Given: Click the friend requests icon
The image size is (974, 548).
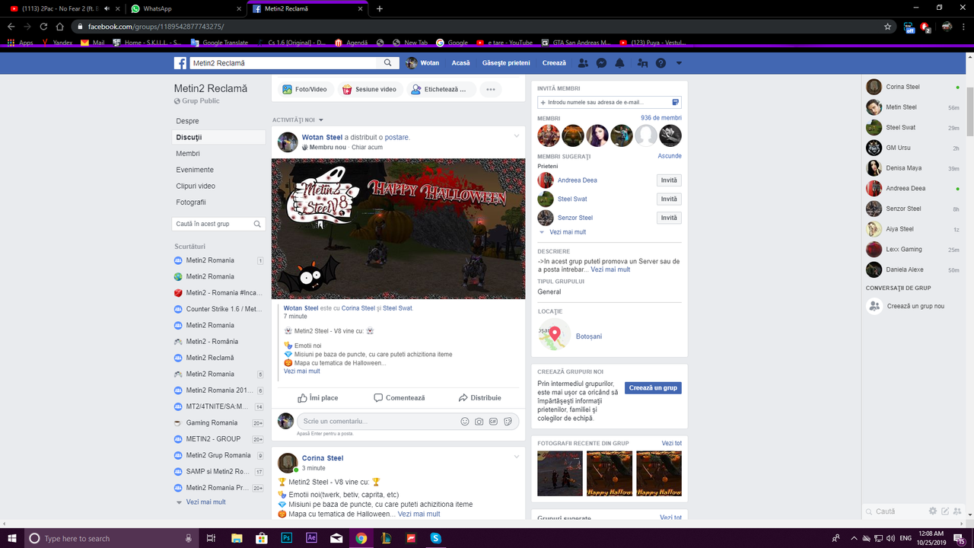Looking at the screenshot, I should [x=583, y=62].
